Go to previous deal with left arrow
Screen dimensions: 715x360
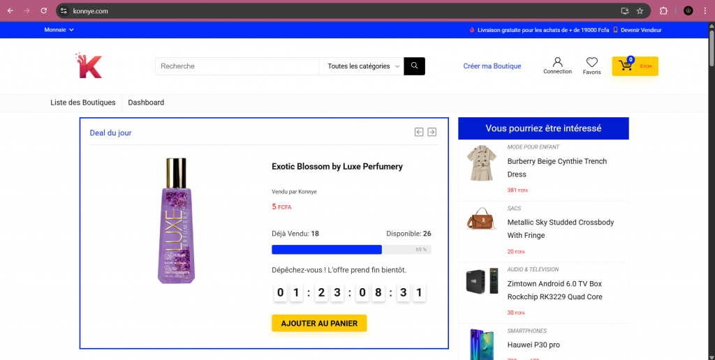[x=419, y=132]
